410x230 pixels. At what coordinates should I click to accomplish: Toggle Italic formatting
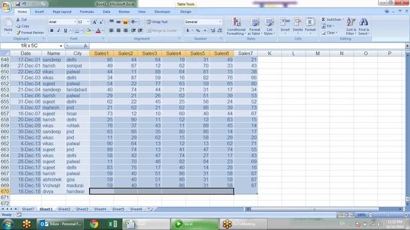click(x=58, y=31)
